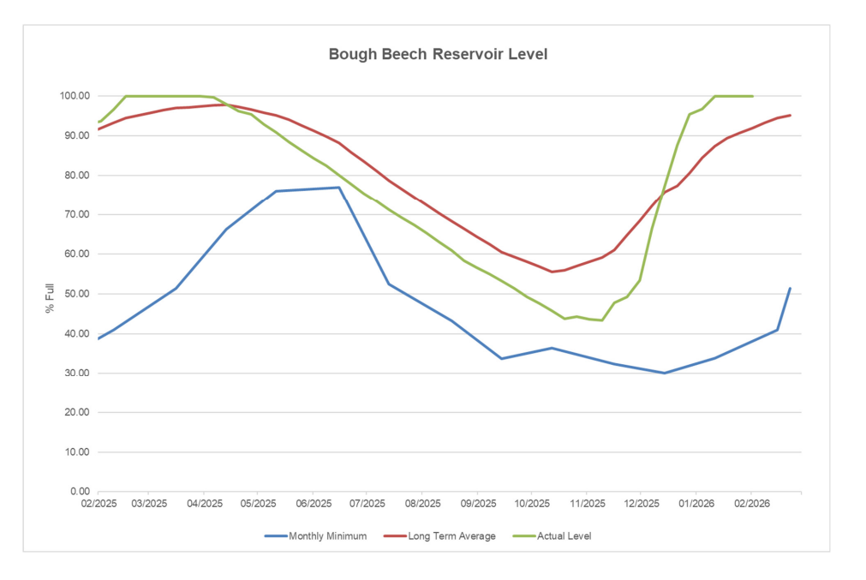The height and width of the screenshot is (580, 866).
Task: Click the blue legend line swatch
Action: click(275, 536)
